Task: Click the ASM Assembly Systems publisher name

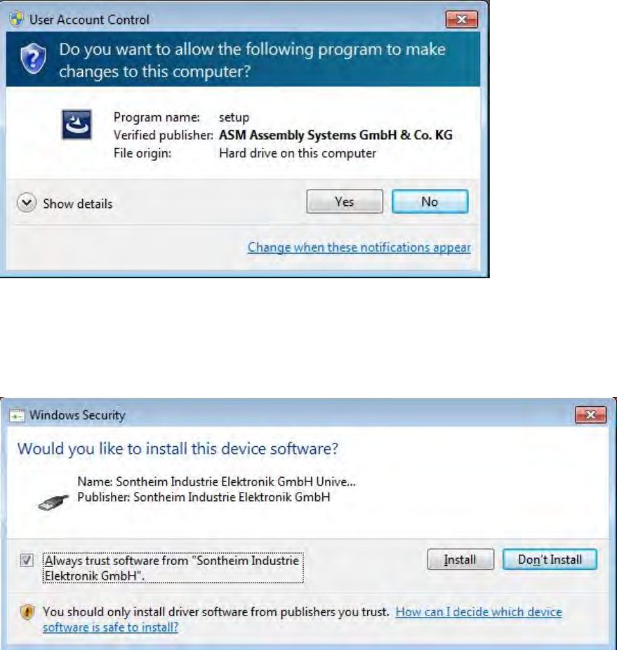Action: coord(336,135)
